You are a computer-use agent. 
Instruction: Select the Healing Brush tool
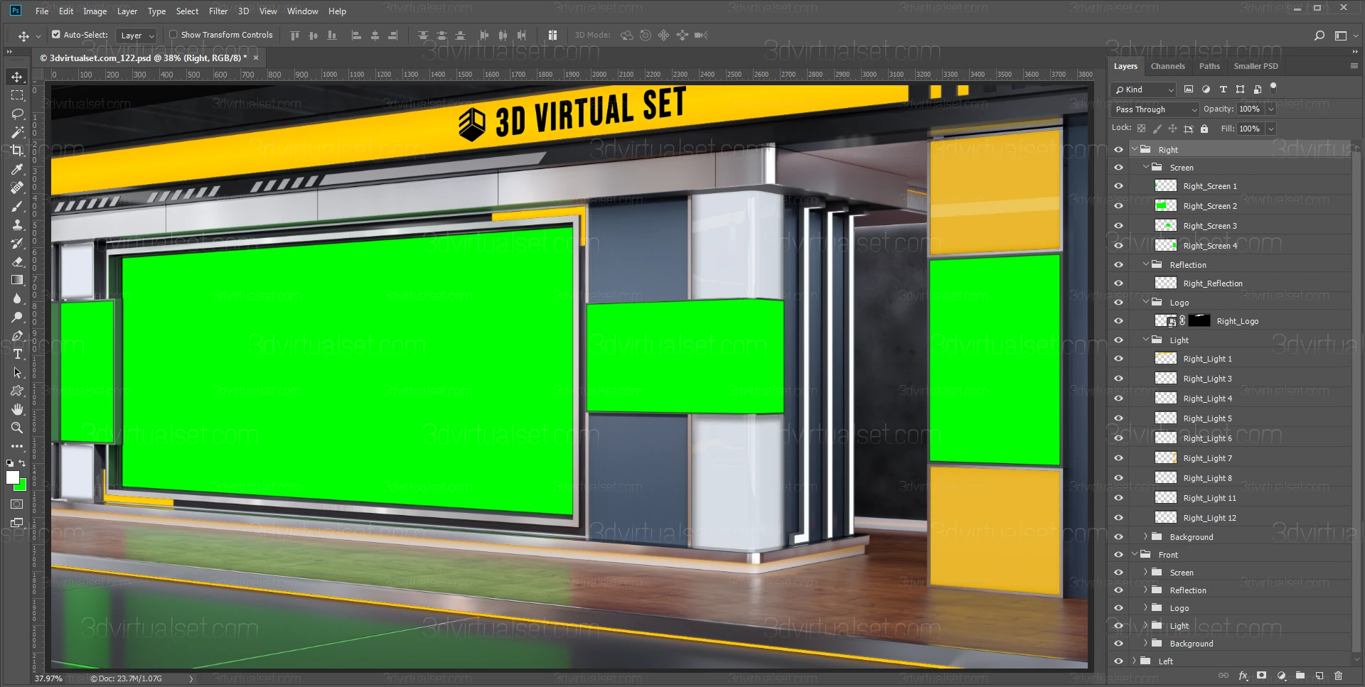(17, 188)
